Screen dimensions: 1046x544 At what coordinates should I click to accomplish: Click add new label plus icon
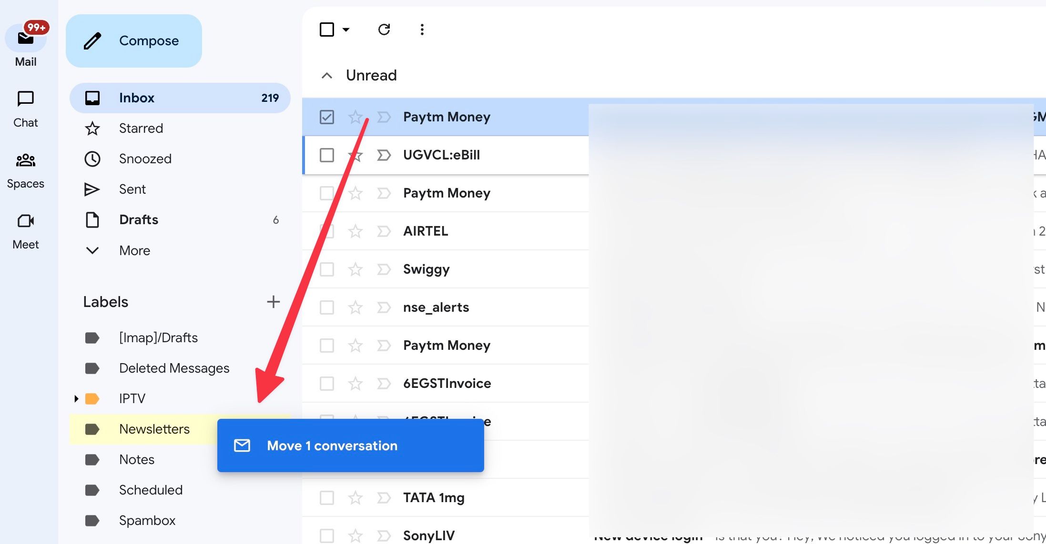tap(273, 301)
